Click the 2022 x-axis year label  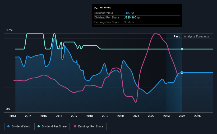(151, 116)
